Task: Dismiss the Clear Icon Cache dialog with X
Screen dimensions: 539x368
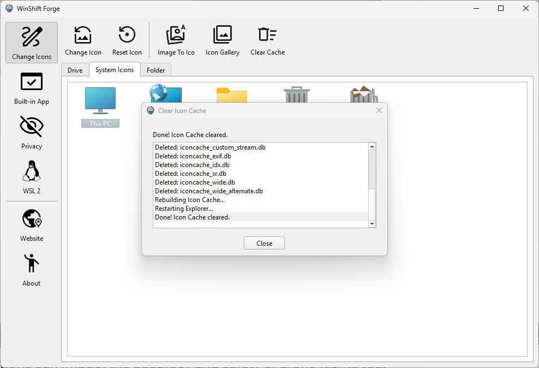Action: click(379, 110)
